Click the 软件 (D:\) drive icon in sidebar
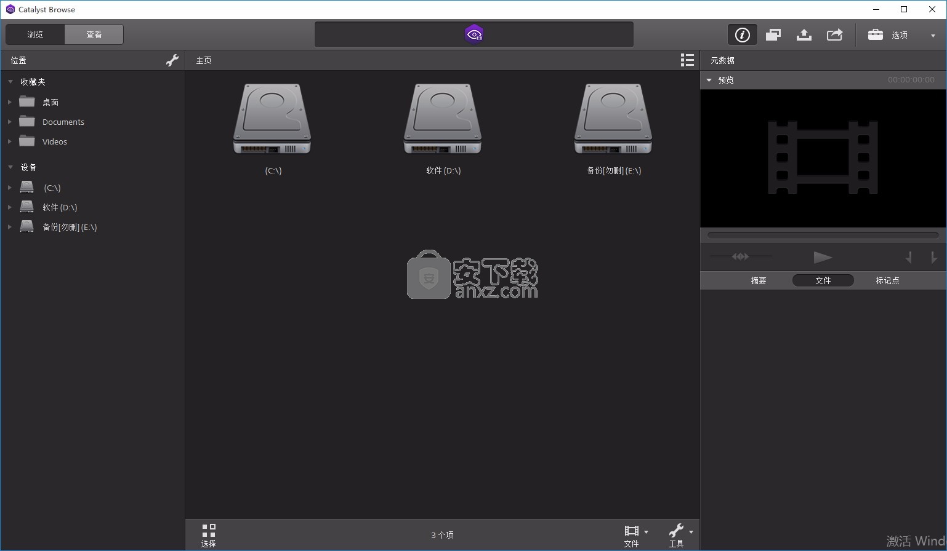This screenshot has height=551, width=947. point(27,207)
